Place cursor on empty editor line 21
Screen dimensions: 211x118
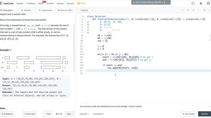pyautogui.click(x=148, y=71)
